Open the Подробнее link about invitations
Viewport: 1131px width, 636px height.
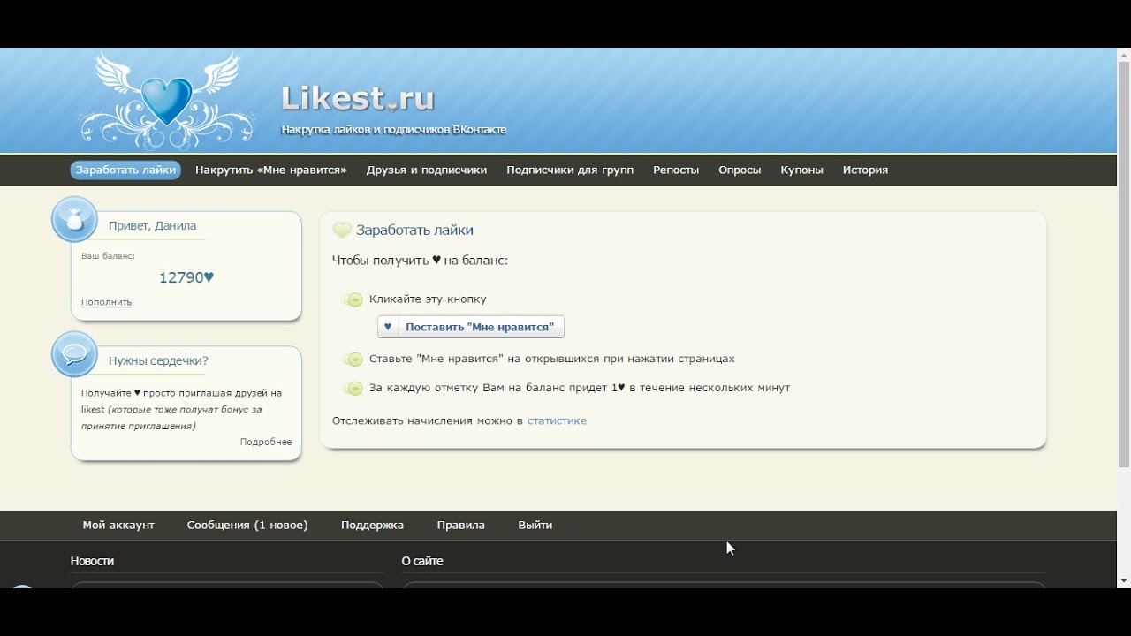(x=266, y=442)
